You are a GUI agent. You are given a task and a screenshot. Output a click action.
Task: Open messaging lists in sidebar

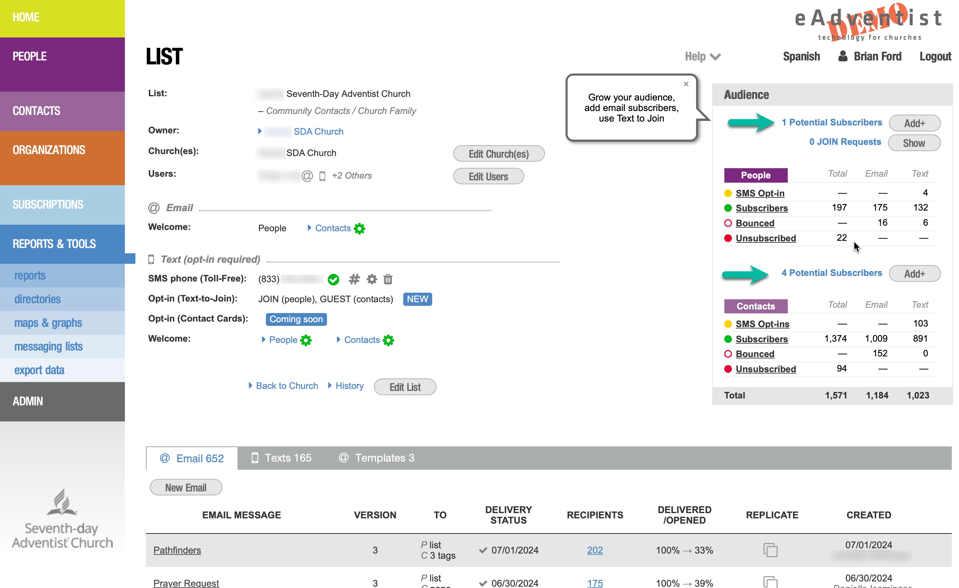tap(48, 347)
